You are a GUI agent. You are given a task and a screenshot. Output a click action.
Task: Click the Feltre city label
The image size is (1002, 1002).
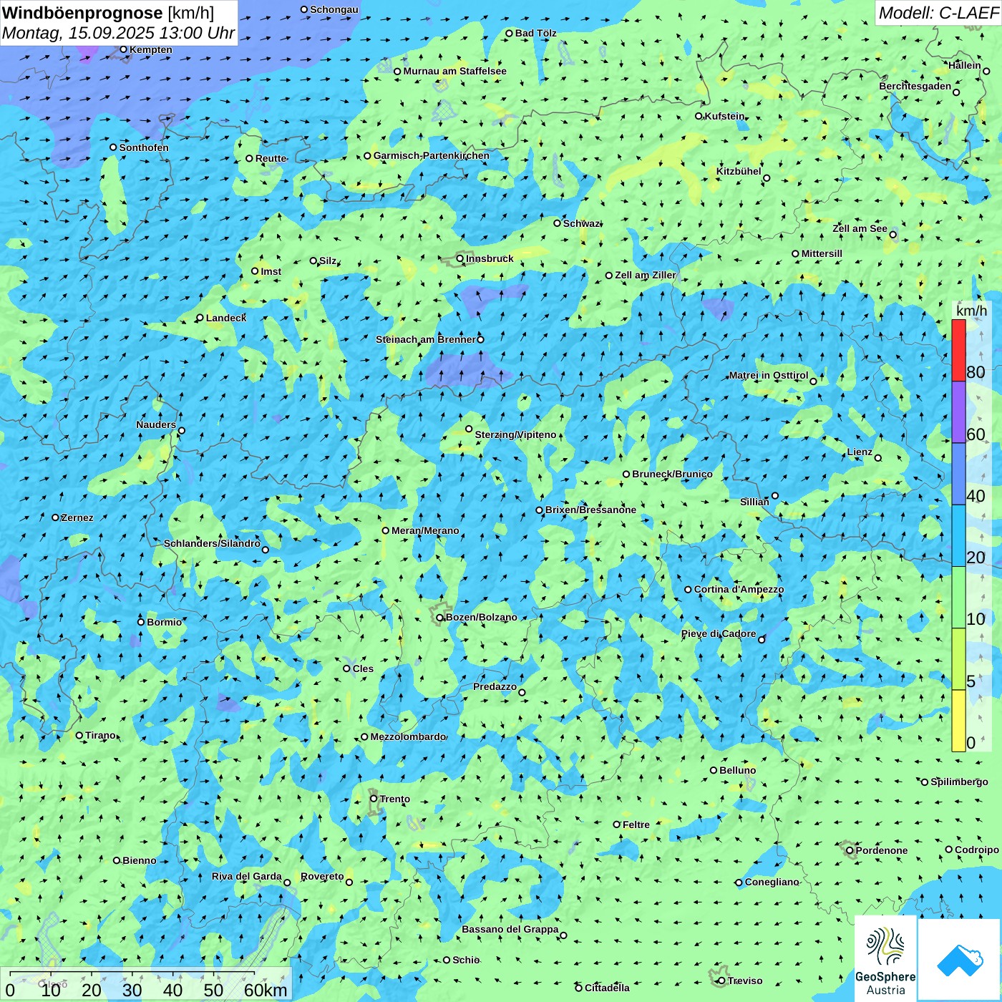(636, 825)
